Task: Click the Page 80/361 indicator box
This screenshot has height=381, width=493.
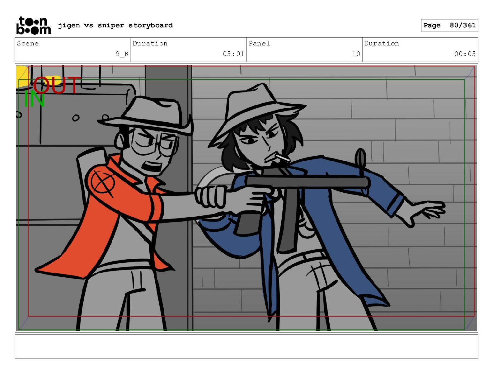Action: (449, 26)
